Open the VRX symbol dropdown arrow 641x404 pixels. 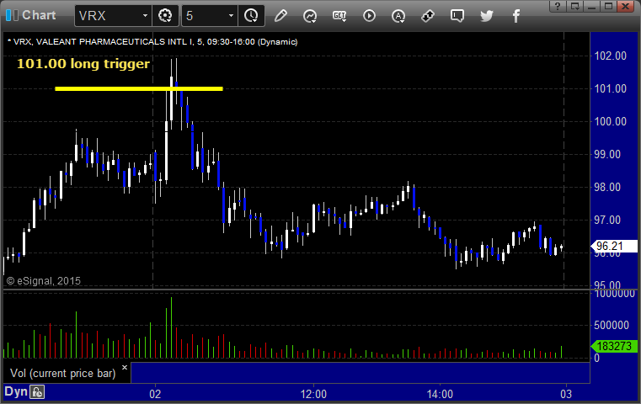pos(145,16)
